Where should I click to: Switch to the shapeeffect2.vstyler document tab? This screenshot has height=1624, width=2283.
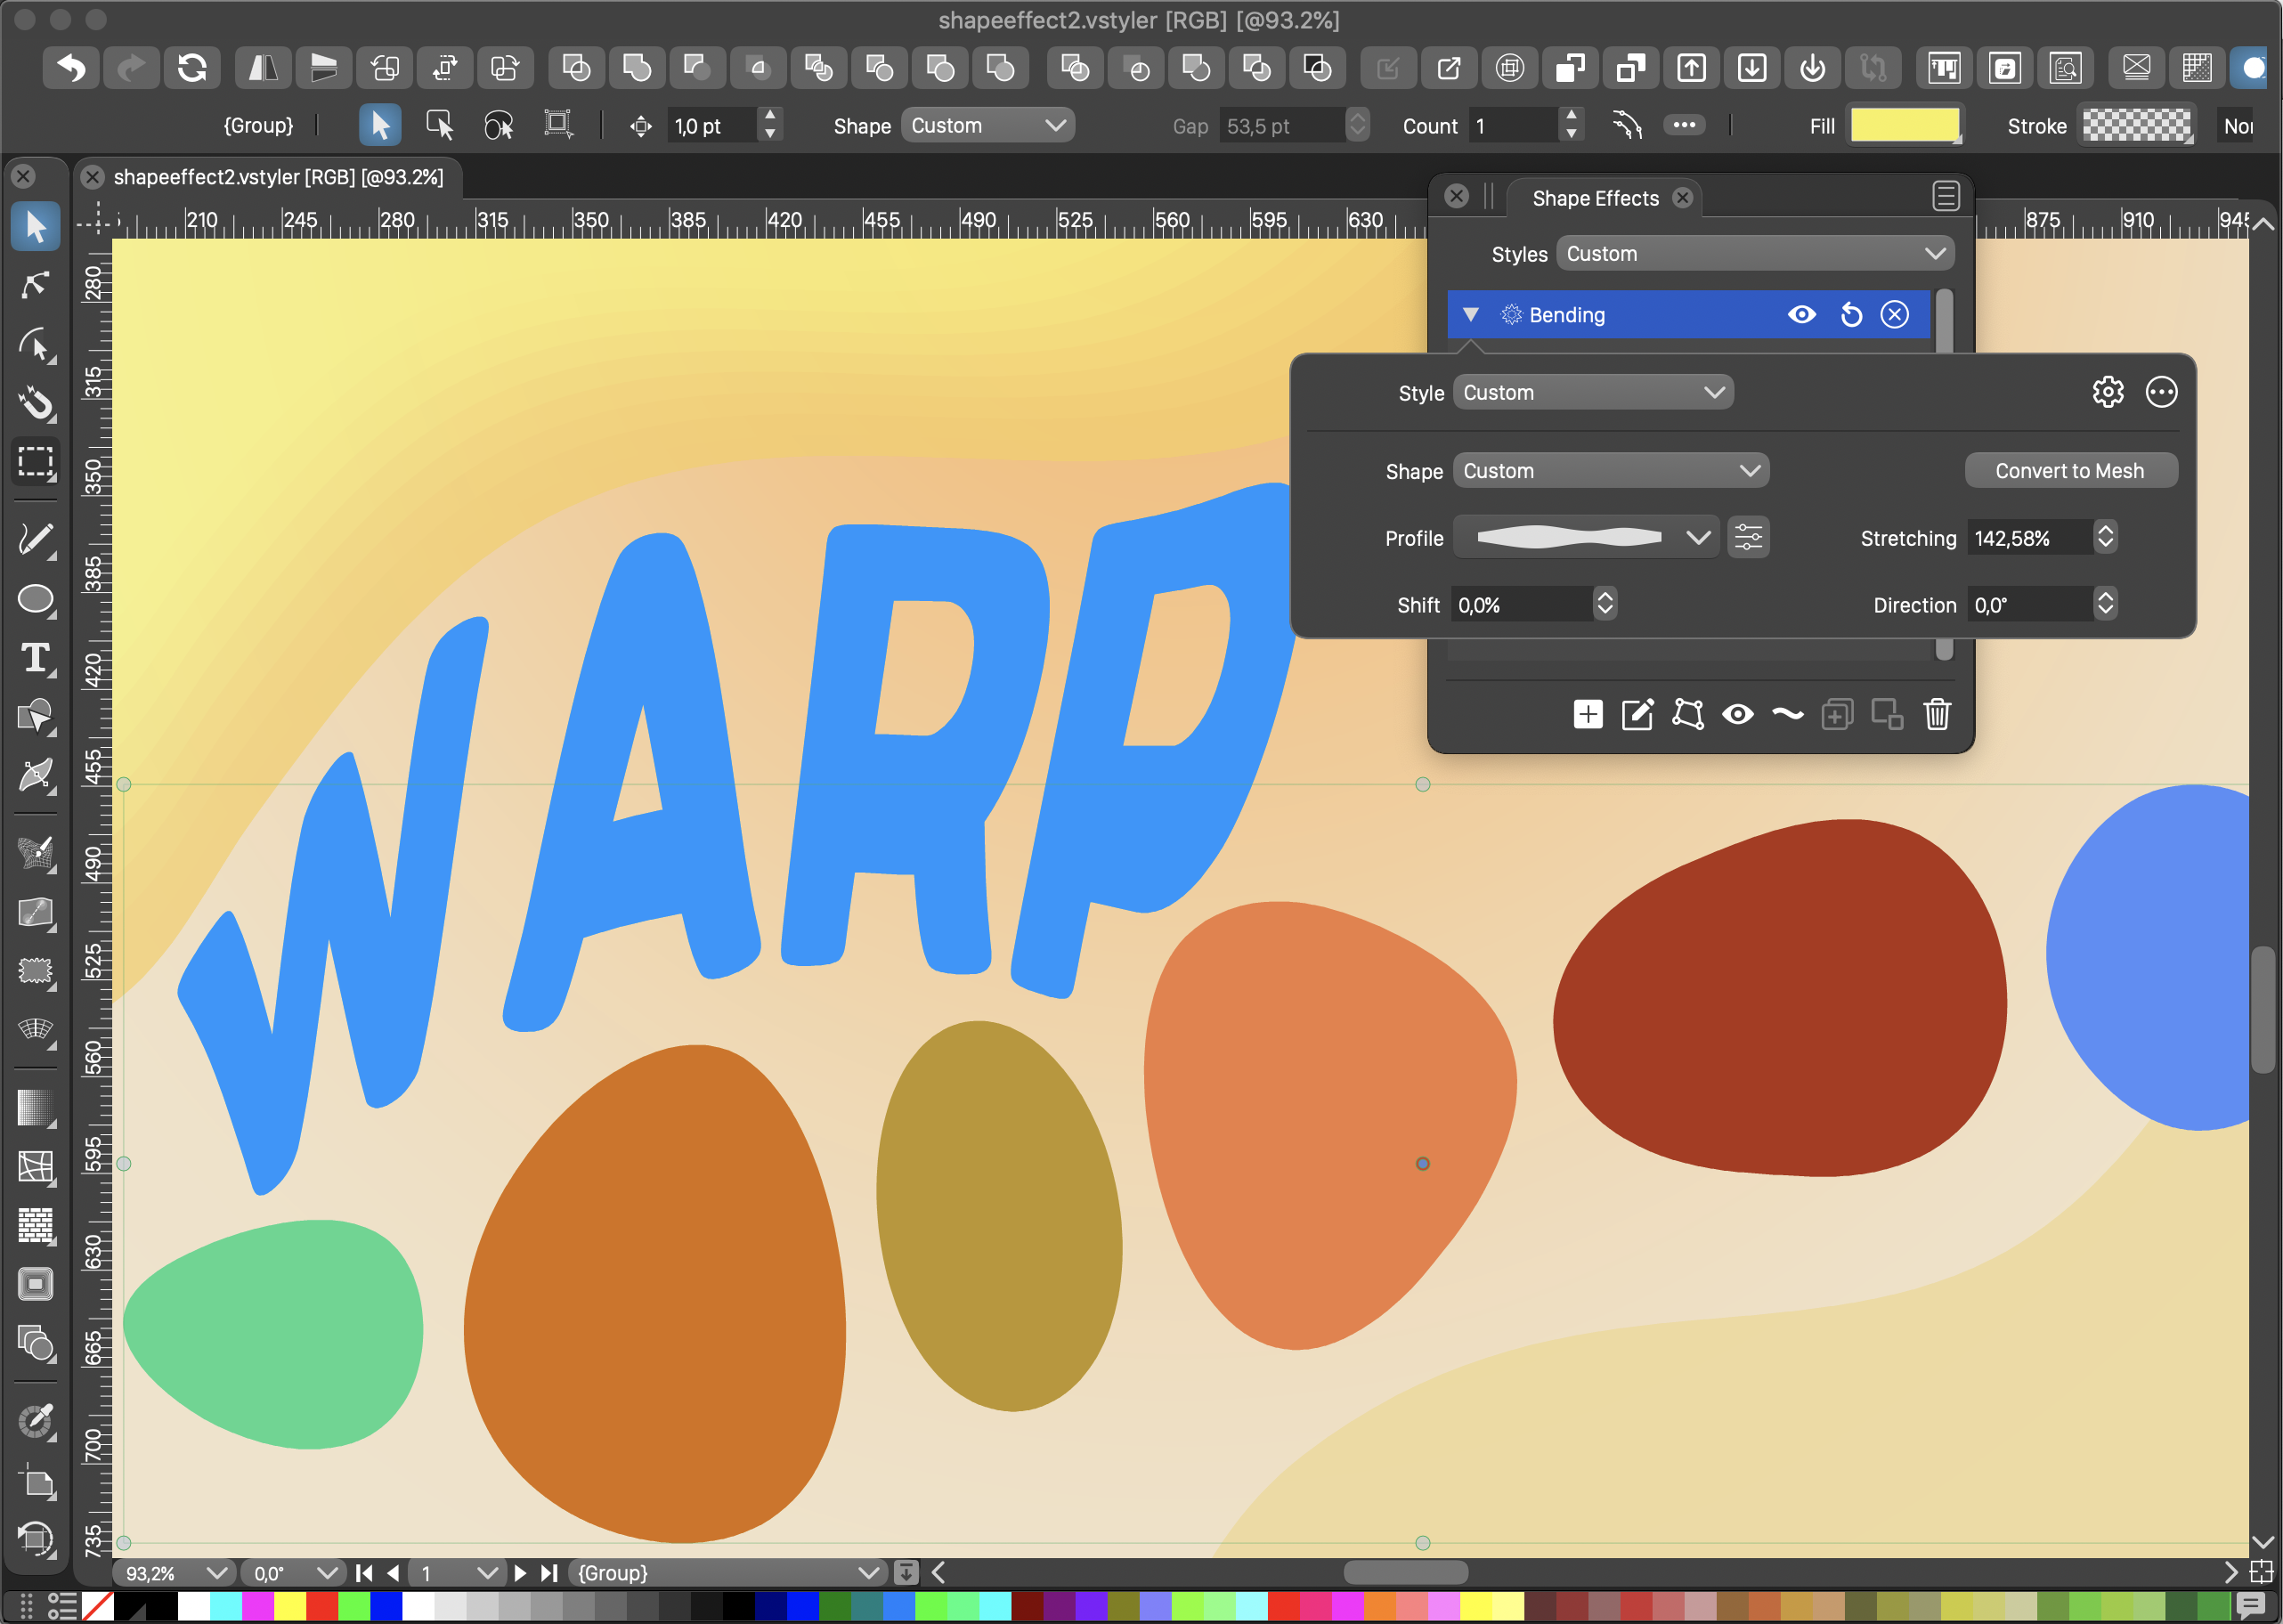tap(277, 177)
